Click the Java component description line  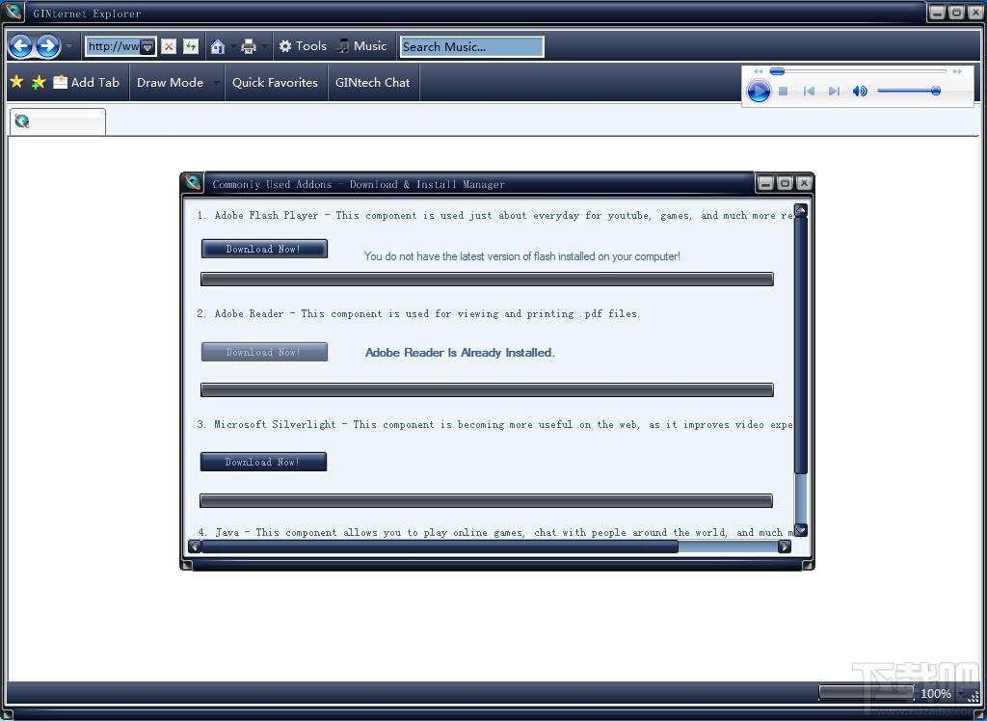pyautogui.click(x=494, y=532)
